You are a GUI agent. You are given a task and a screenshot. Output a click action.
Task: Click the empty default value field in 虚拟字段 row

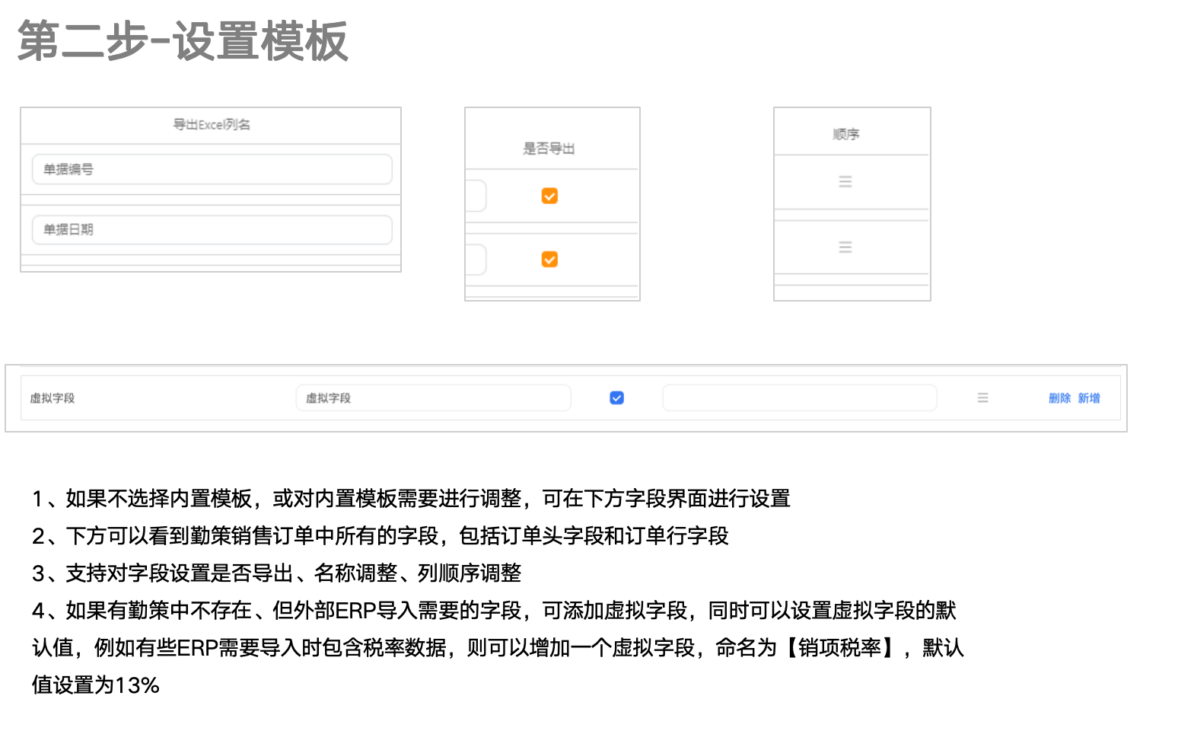[800, 397]
